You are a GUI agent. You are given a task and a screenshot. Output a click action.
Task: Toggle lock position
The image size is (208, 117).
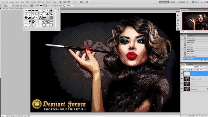click(189, 70)
